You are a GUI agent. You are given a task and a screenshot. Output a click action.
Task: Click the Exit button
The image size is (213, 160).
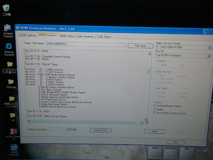[x=176, y=142]
